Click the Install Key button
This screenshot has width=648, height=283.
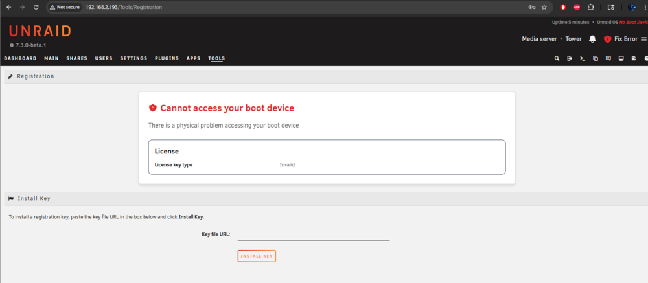pyautogui.click(x=257, y=256)
